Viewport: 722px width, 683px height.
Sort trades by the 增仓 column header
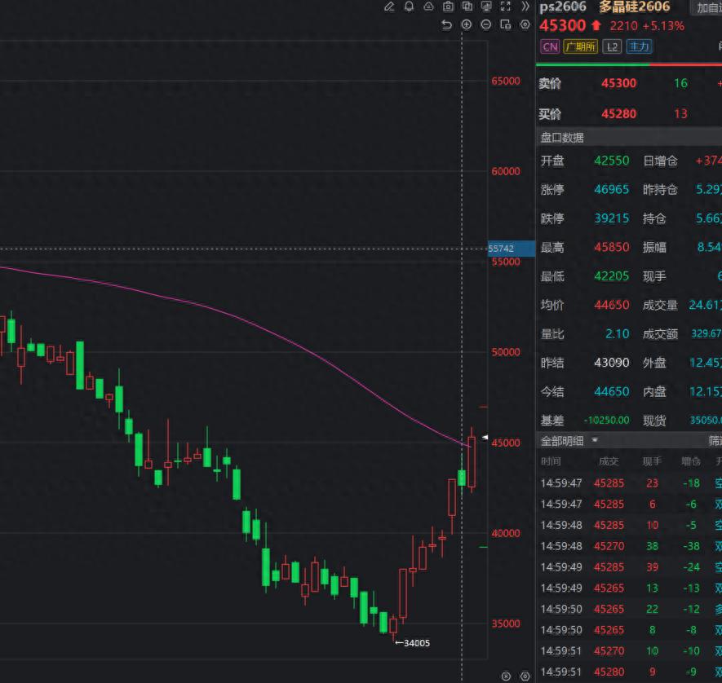691,461
